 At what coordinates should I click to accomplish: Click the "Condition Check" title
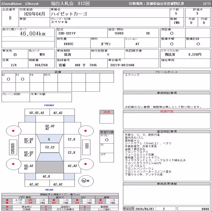20,4
